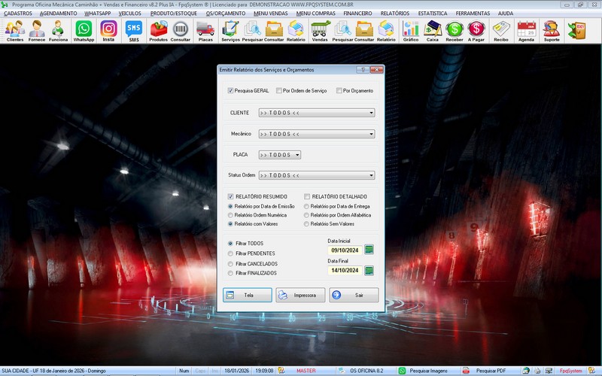This screenshot has width=602, height=376.
Task: Click the Insta toolbar icon
Action: tap(108, 30)
